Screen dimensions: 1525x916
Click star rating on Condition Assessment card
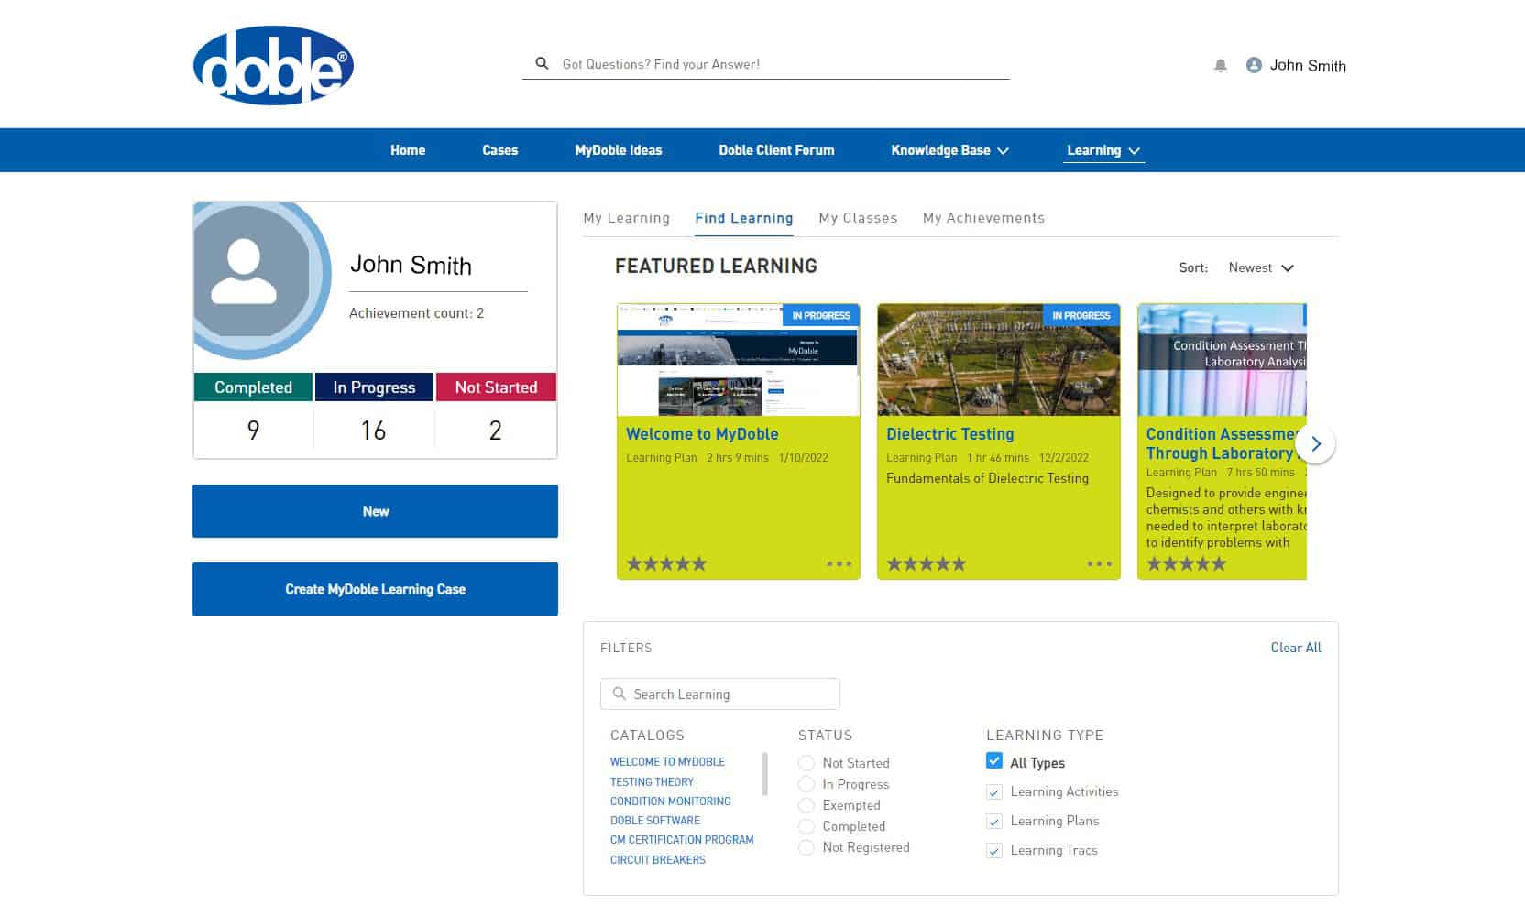pos(1187,563)
